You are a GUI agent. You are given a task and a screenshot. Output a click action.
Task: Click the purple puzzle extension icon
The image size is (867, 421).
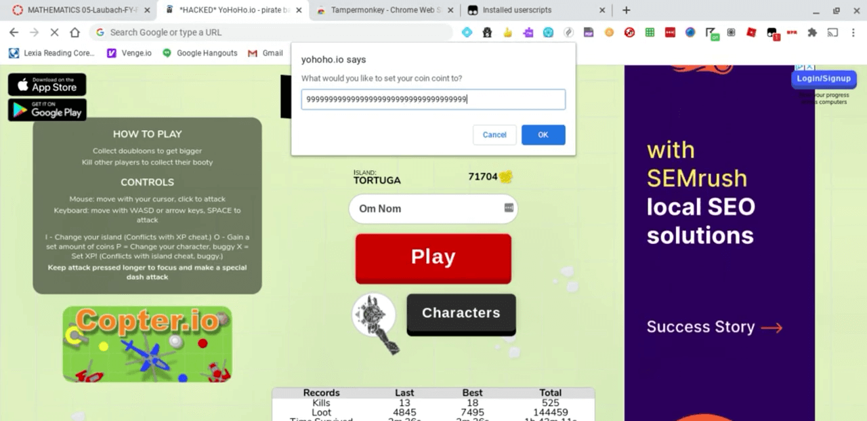click(x=528, y=32)
